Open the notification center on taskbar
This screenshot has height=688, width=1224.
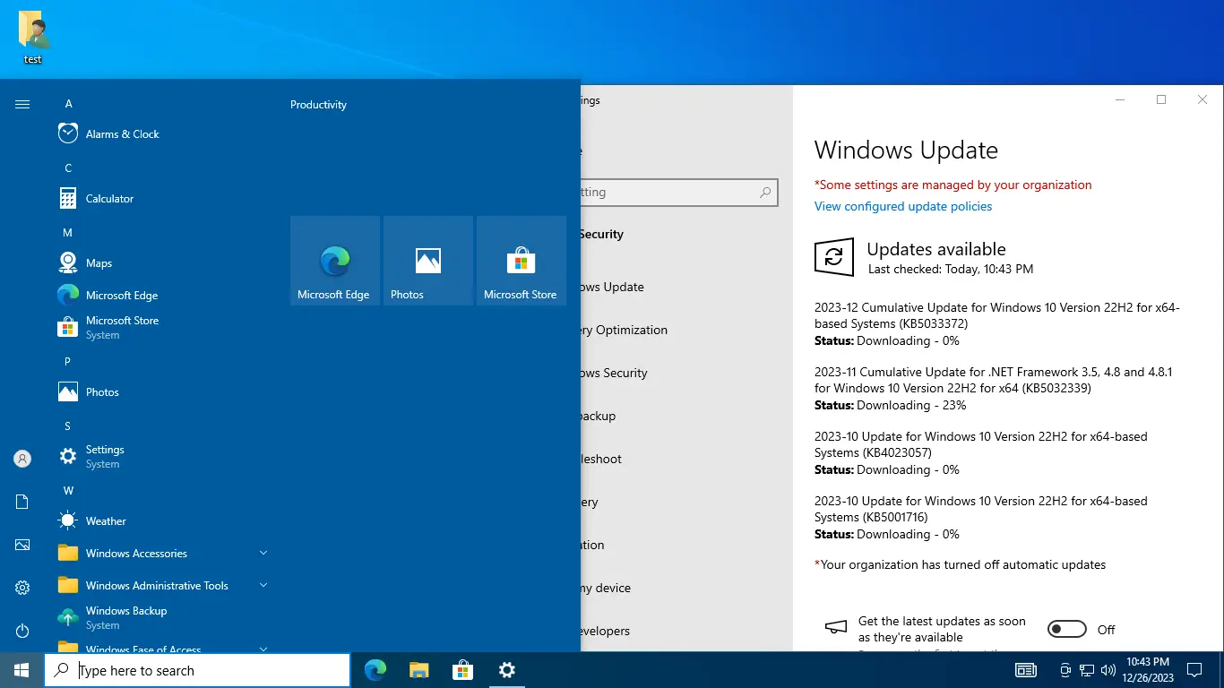pos(1194,670)
